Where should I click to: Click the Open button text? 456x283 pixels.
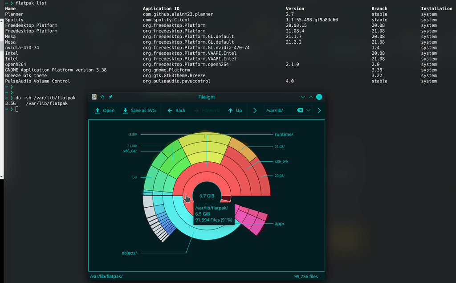coord(108,110)
